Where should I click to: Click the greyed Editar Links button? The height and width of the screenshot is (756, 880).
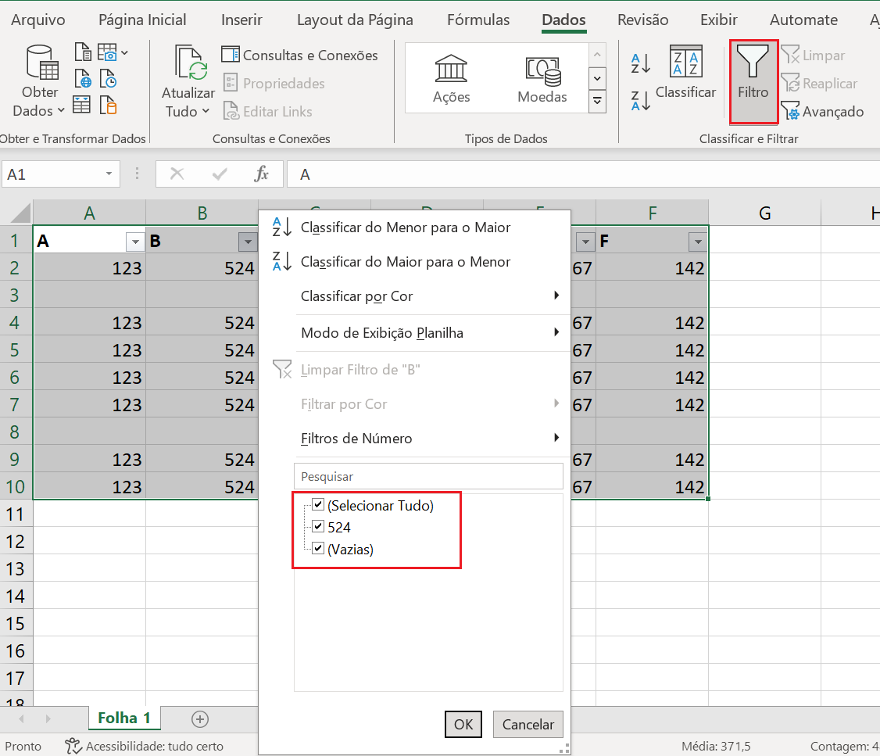point(268,111)
